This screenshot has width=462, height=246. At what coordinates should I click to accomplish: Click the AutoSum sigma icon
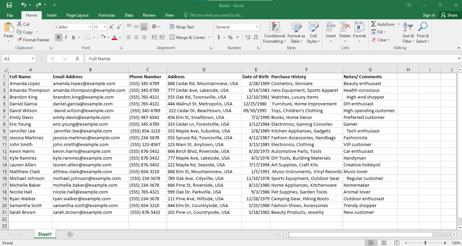[373, 24]
